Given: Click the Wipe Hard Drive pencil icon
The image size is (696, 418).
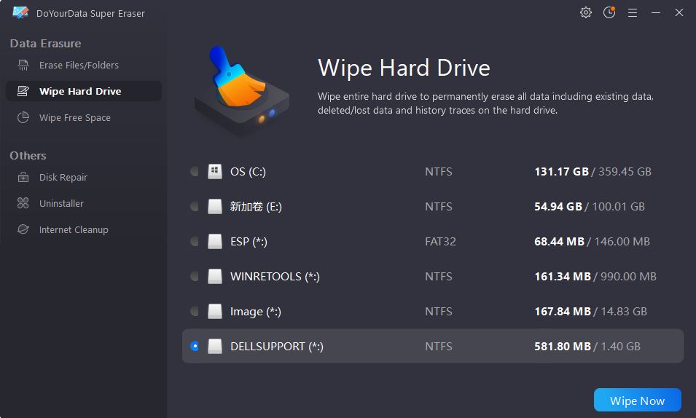Looking at the screenshot, I should point(23,91).
